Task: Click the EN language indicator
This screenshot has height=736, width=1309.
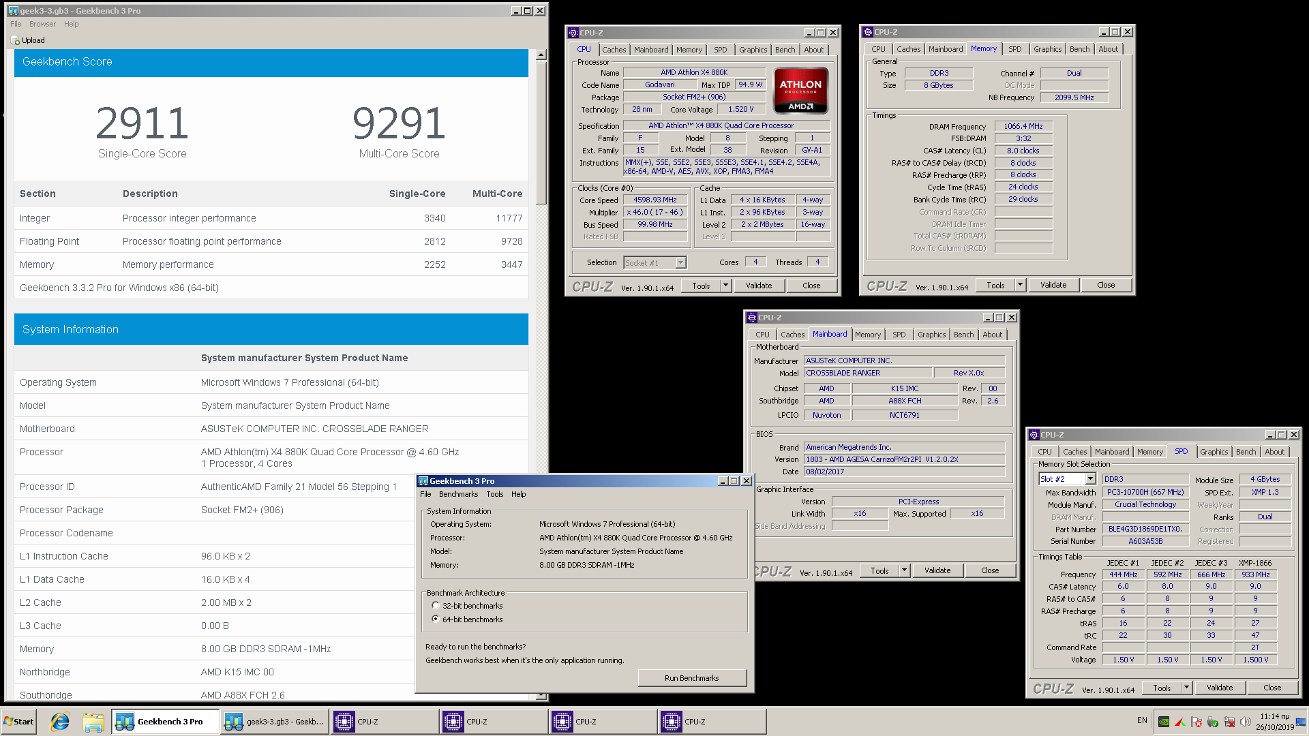Action: [1142, 720]
